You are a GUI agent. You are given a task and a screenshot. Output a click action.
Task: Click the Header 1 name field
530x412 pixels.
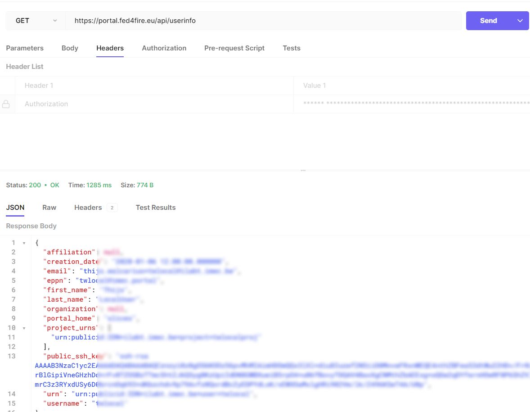pyautogui.click(x=154, y=86)
